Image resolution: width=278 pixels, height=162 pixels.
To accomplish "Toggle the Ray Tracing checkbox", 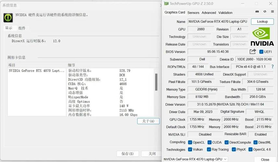I will (x=209, y=149).
